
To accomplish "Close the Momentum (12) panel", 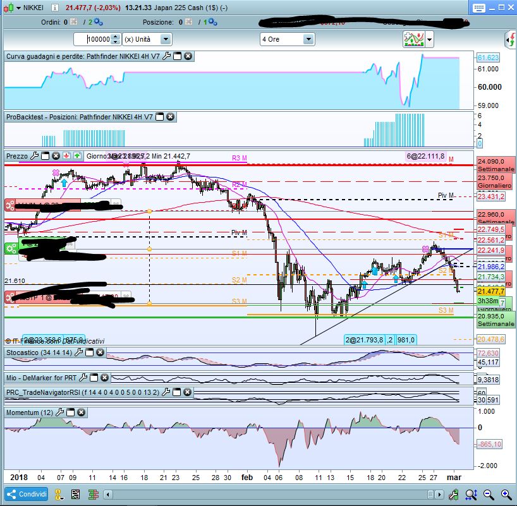I will 81,412.
